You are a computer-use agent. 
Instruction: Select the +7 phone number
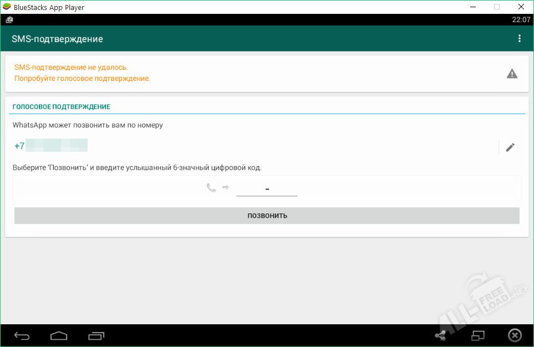click(x=51, y=146)
